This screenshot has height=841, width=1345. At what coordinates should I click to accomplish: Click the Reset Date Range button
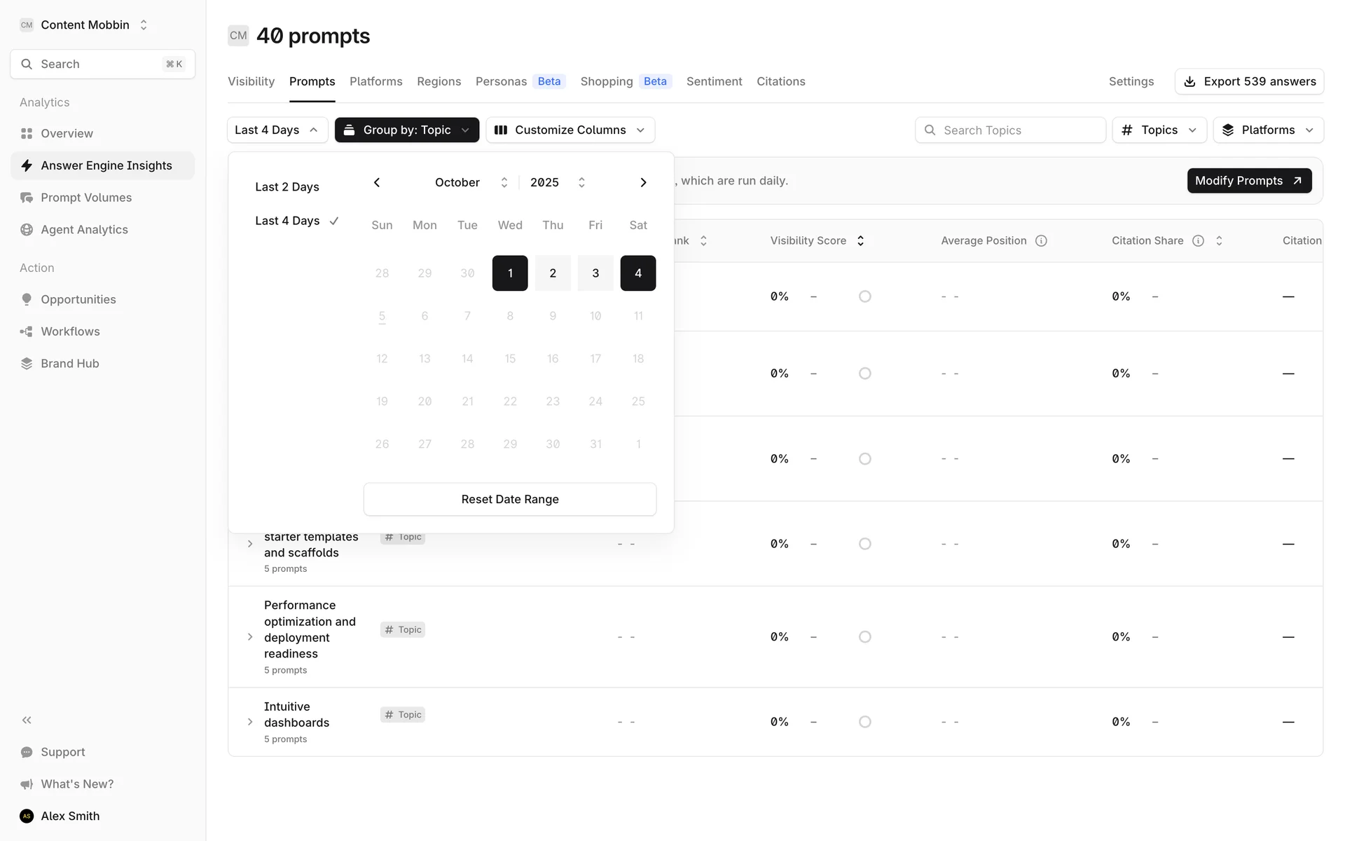pyautogui.click(x=510, y=499)
